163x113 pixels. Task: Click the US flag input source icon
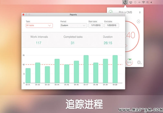[148, 2]
